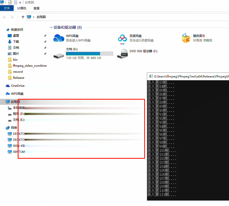Select OneDrive in navigation pane
The width and height of the screenshot is (229, 206).
(x=18, y=86)
